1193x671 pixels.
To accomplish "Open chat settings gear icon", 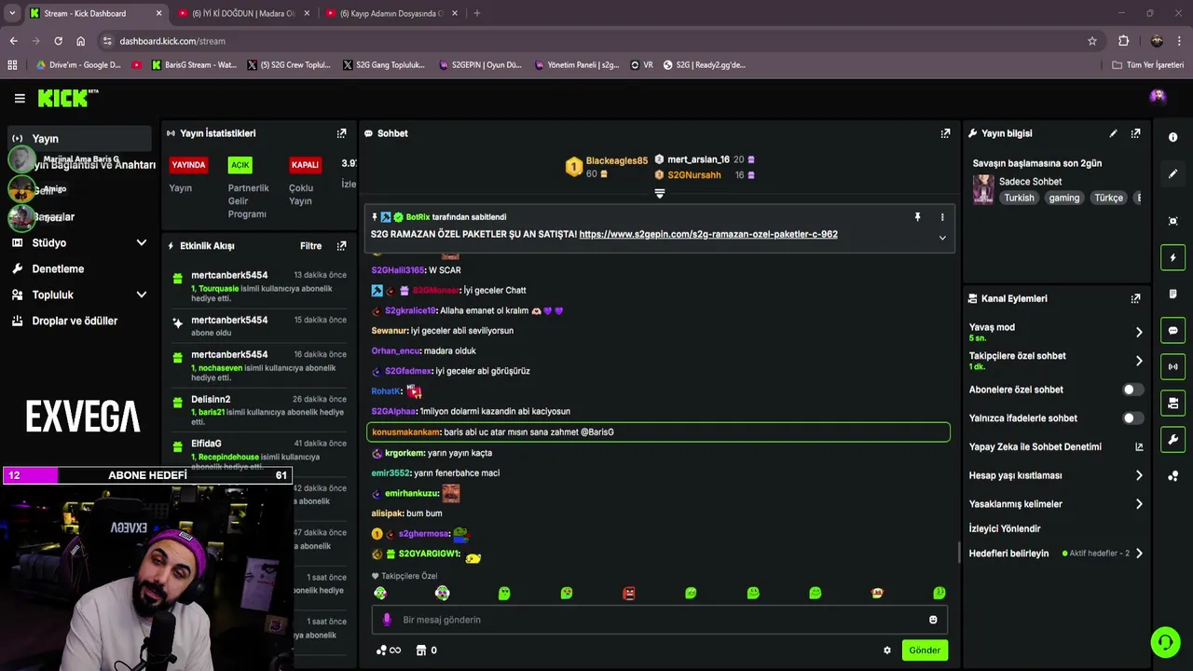I will pos(887,650).
